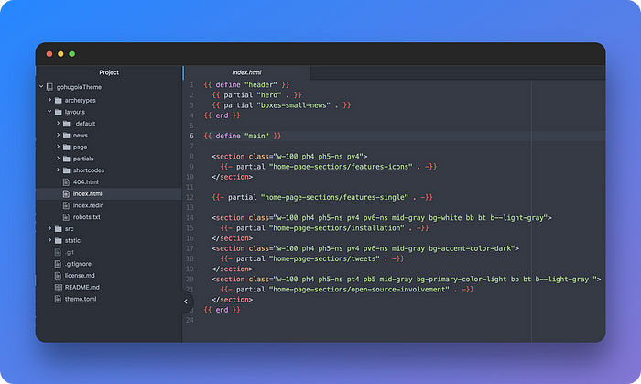The width and height of the screenshot is (641, 384).
Task: Click the static folder icon
Action: (58, 240)
